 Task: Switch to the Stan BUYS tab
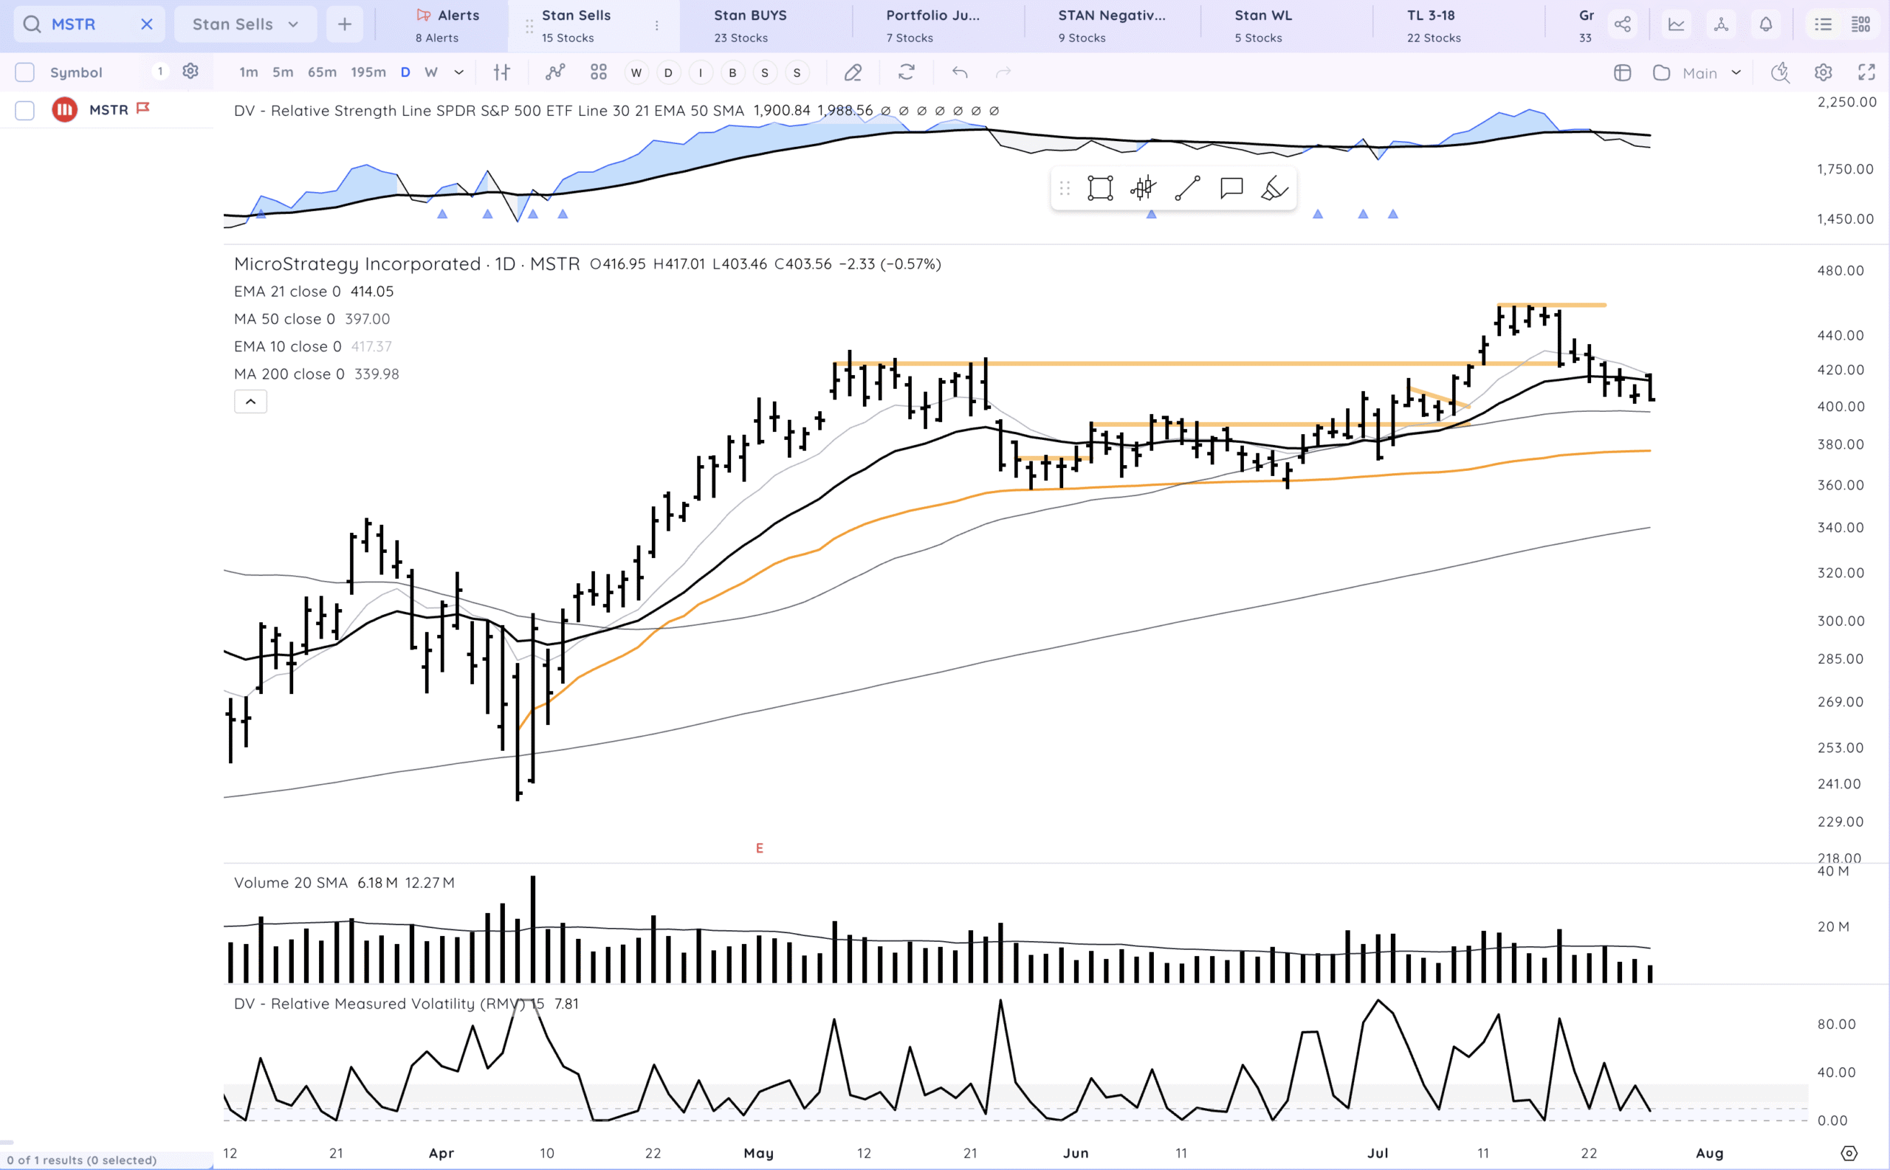749,25
